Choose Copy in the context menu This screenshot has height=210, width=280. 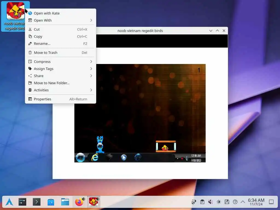click(x=60, y=36)
